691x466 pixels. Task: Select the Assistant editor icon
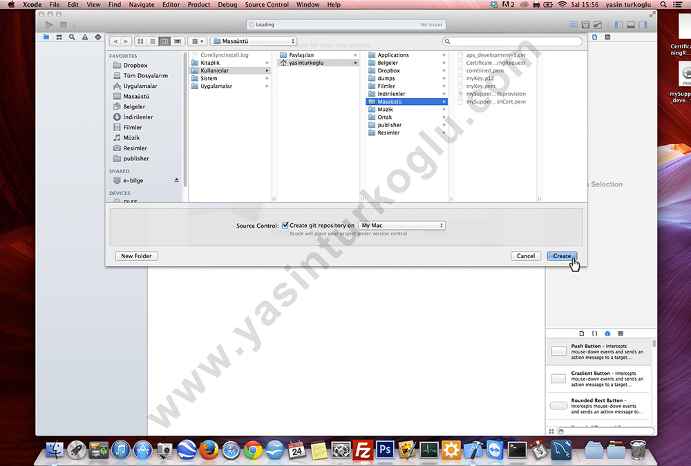[x=586, y=25]
